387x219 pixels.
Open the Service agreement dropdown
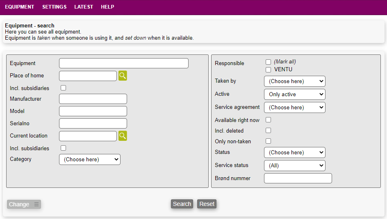point(294,108)
